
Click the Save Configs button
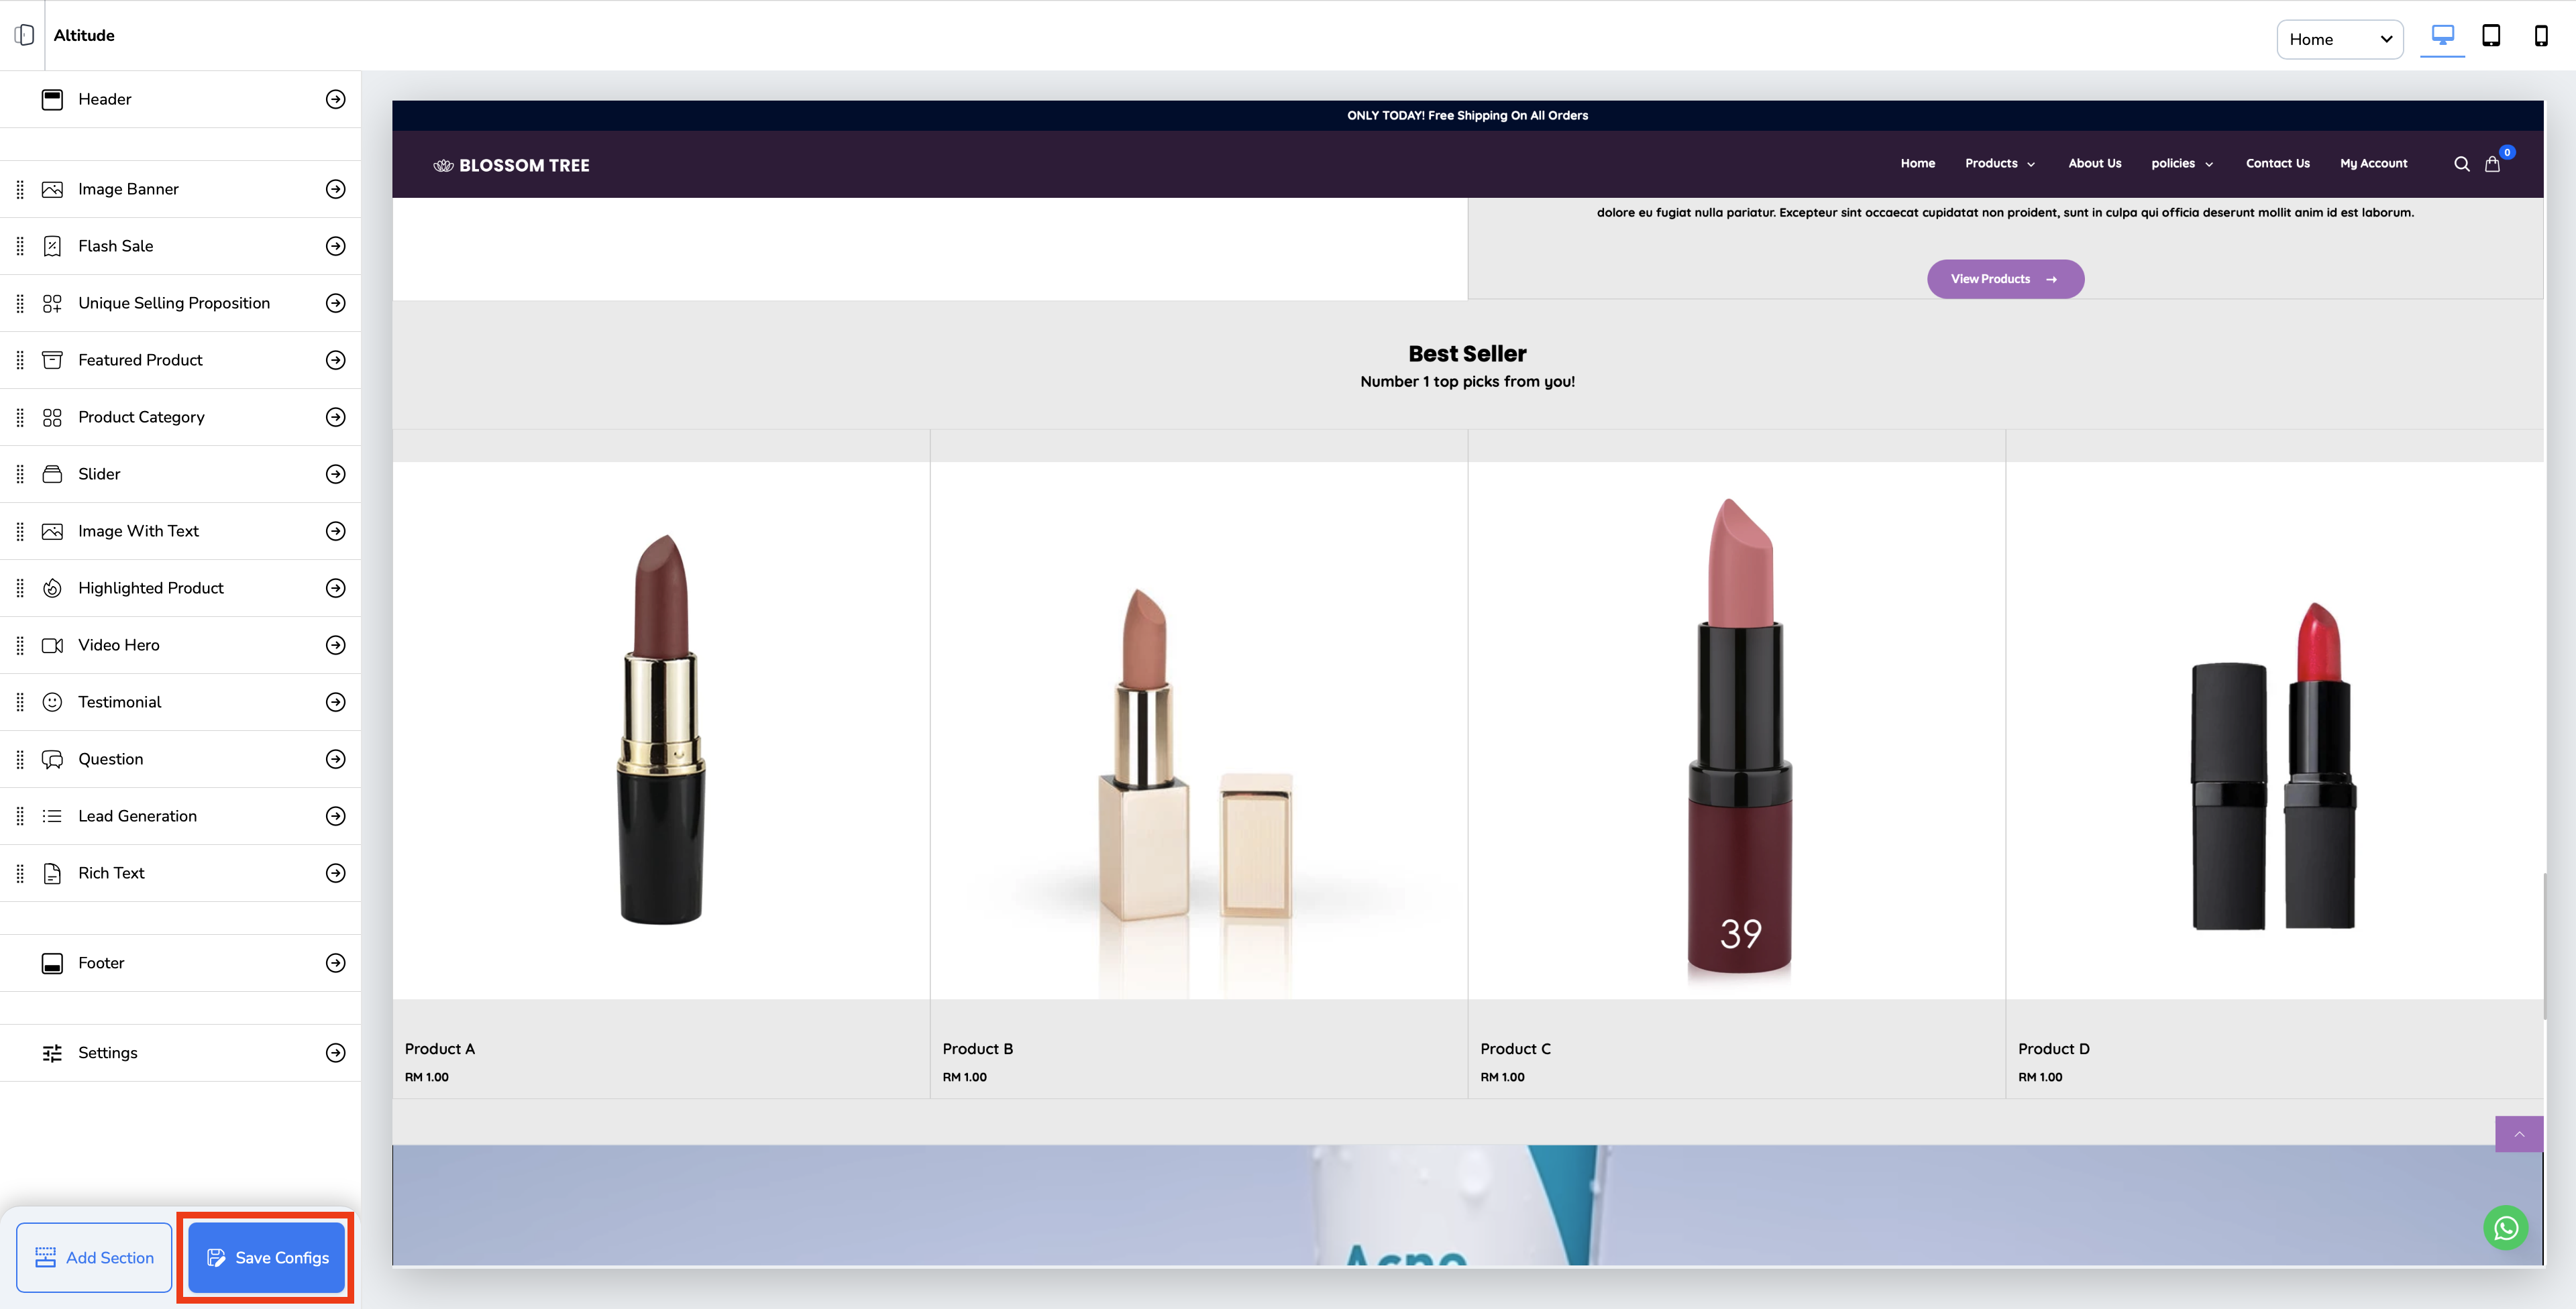tap(266, 1257)
